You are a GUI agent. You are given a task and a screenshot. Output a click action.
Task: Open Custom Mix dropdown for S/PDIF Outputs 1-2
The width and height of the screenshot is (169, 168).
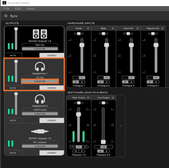point(40,146)
